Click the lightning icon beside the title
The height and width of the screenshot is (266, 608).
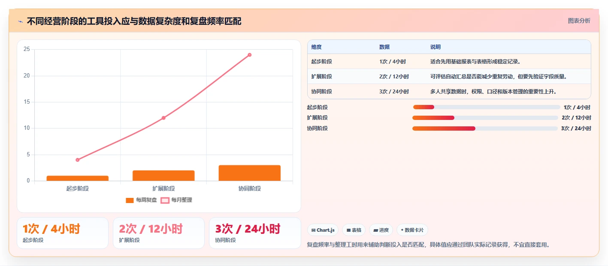[20, 21]
